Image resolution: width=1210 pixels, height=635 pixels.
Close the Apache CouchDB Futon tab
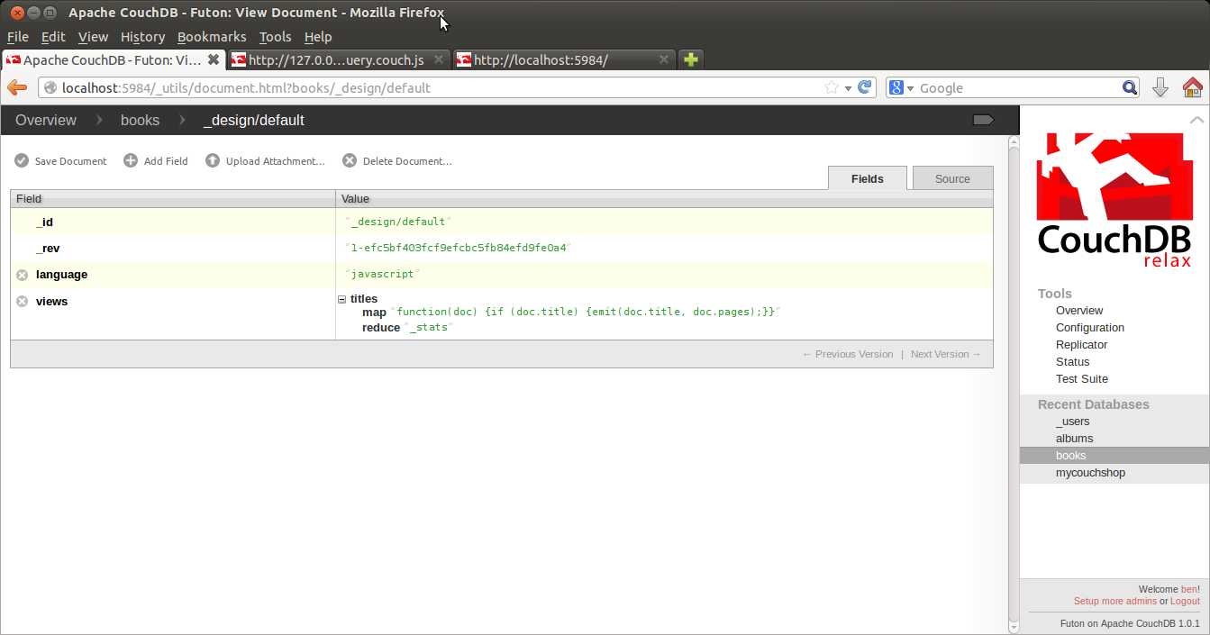pyautogui.click(x=214, y=59)
